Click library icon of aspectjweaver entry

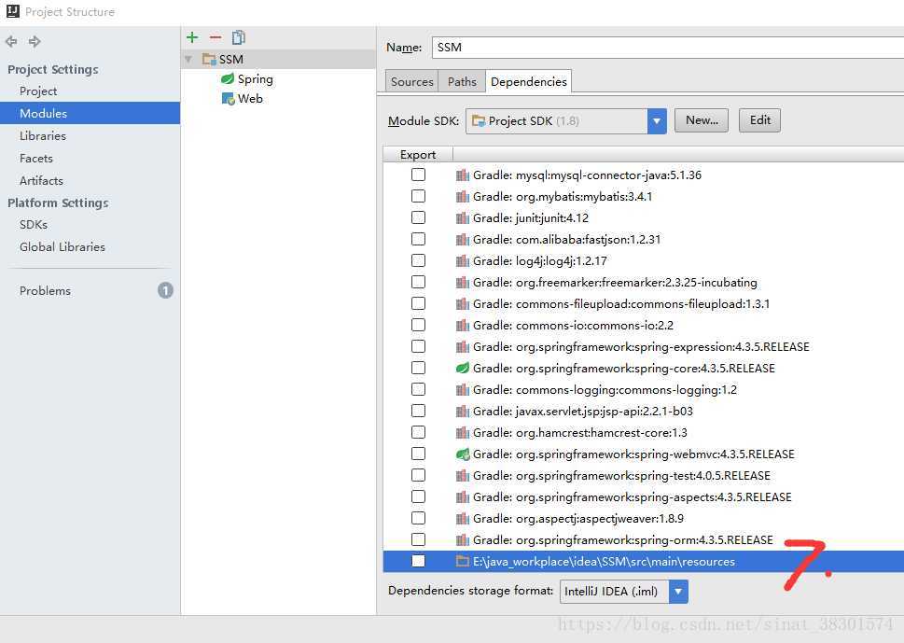(463, 519)
